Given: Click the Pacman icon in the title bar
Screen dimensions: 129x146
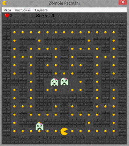Looking at the screenshot, I should (x=4, y=3).
